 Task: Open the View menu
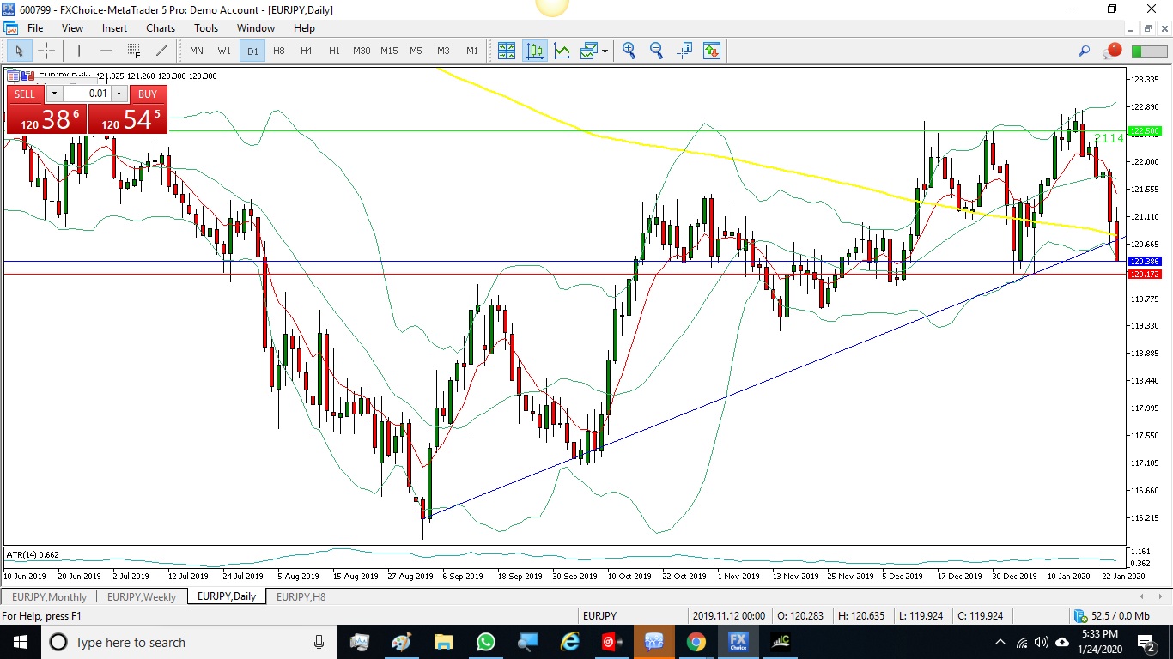coord(73,28)
